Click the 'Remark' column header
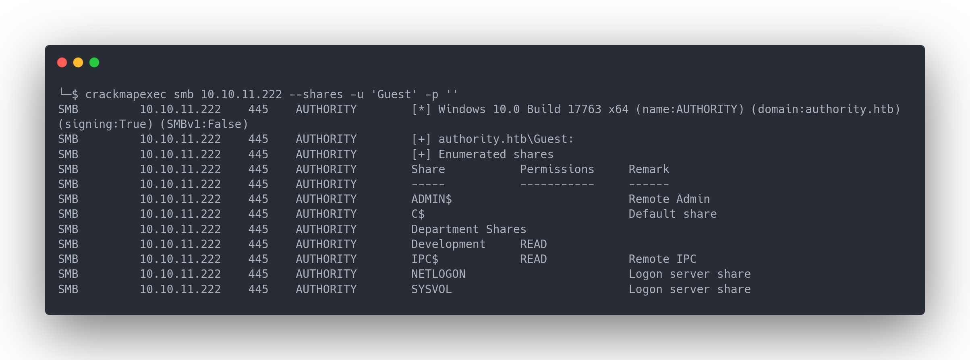Viewport: 970px width, 360px height. (649, 169)
